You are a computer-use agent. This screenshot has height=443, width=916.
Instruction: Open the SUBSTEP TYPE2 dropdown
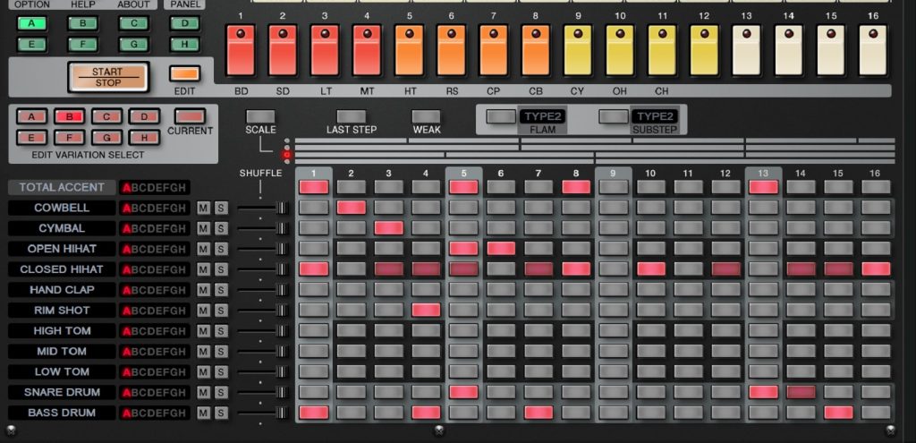[654, 116]
